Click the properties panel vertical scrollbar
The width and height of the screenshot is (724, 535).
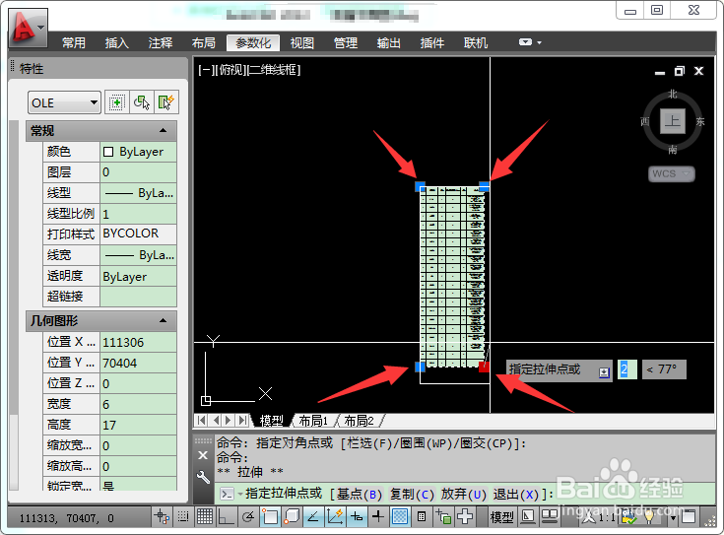coord(15,304)
